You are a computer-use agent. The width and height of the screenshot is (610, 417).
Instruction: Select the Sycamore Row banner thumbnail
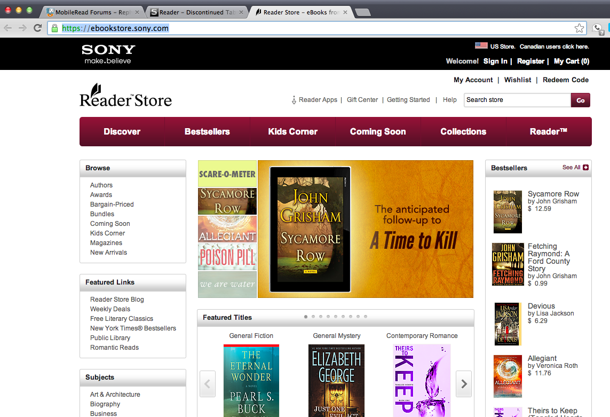coord(227,201)
